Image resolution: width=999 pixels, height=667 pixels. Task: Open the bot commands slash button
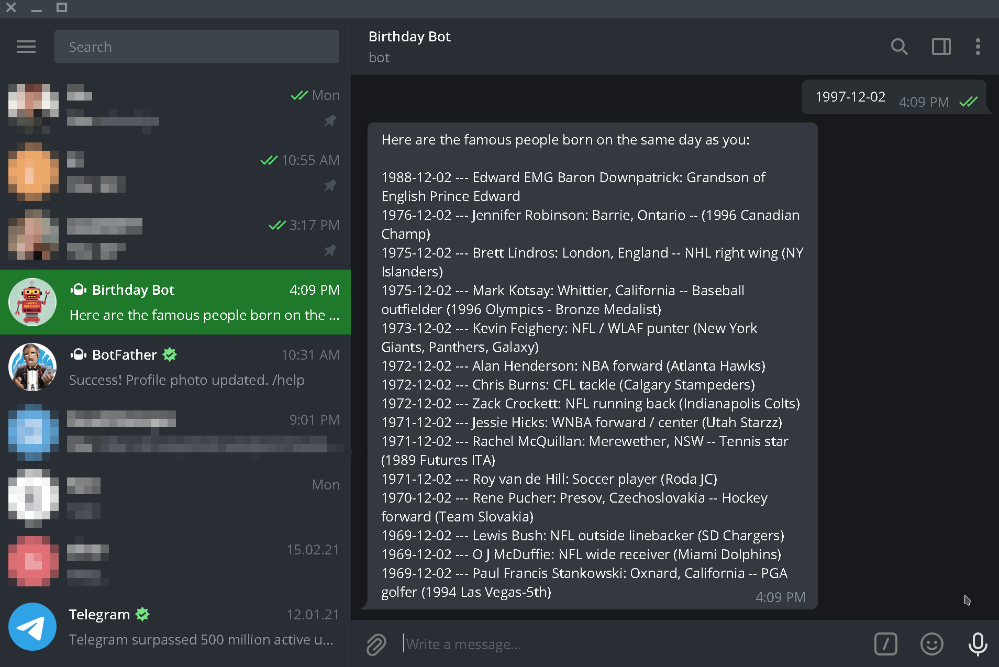pyautogui.click(x=885, y=644)
